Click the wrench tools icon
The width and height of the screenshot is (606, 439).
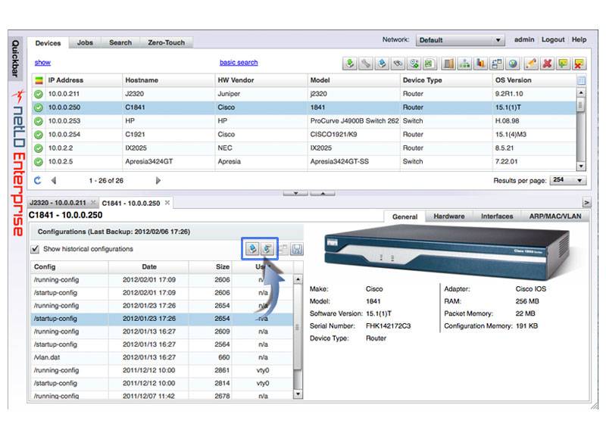pyautogui.click(x=366, y=64)
